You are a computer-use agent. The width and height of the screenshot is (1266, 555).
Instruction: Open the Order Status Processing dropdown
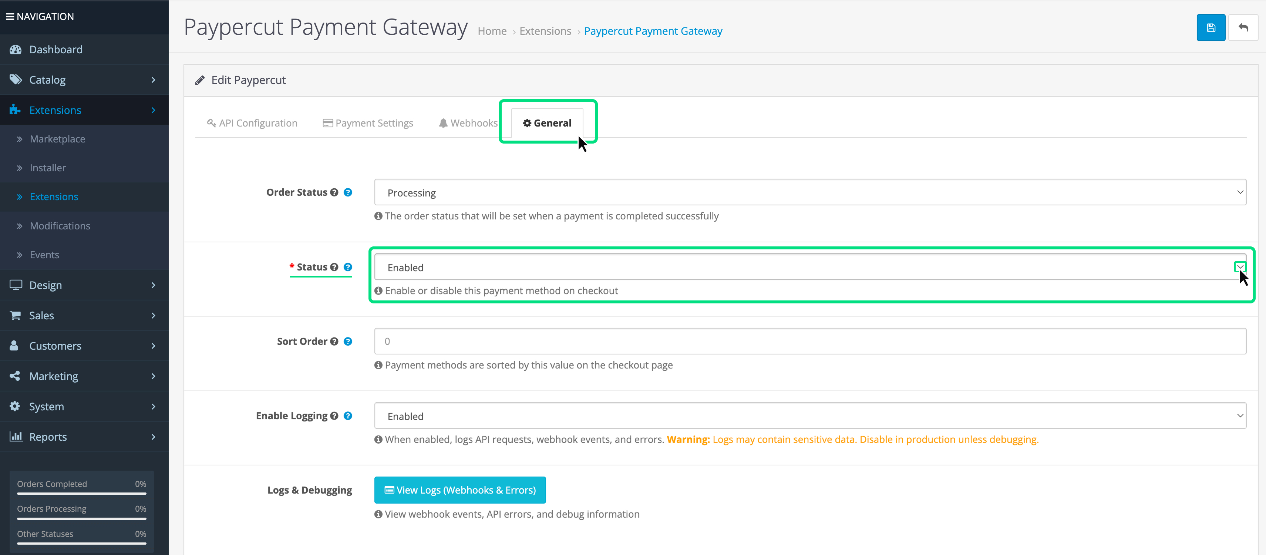tap(810, 192)
